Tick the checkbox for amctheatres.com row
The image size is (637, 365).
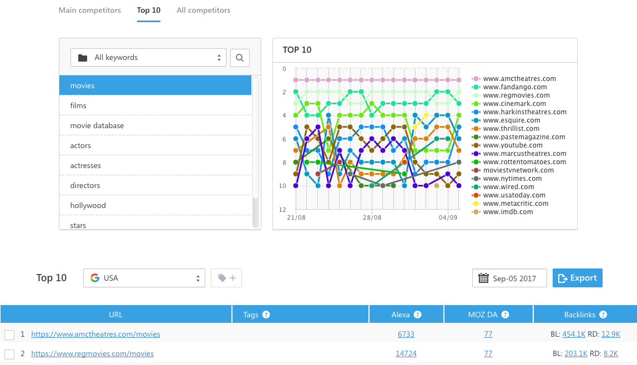point(9,334)
